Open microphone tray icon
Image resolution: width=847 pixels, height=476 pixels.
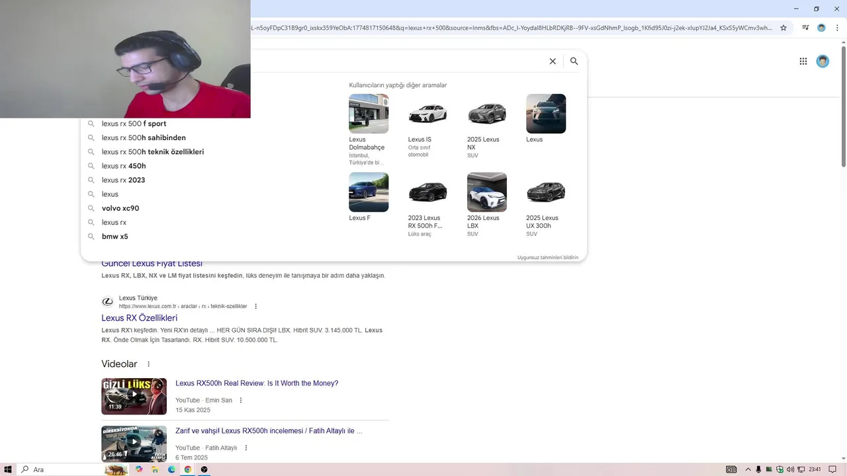click(x=758, y=469)
